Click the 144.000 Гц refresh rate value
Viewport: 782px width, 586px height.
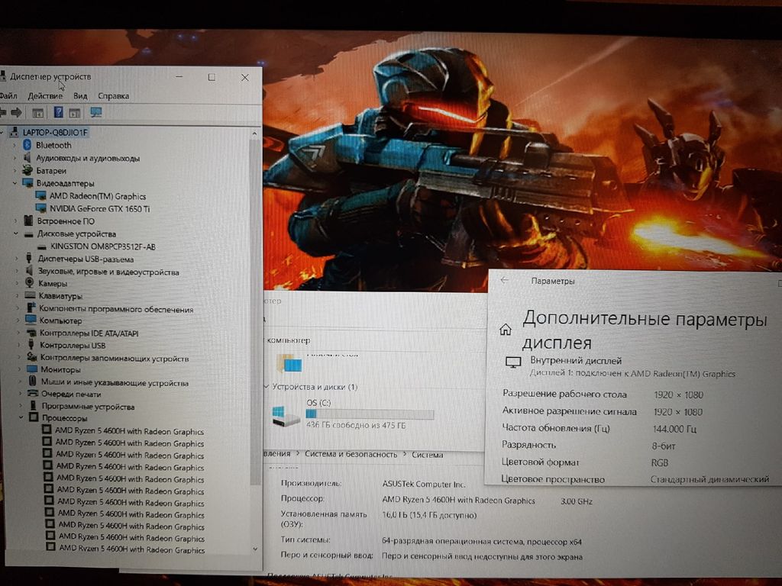coord(675,429)
